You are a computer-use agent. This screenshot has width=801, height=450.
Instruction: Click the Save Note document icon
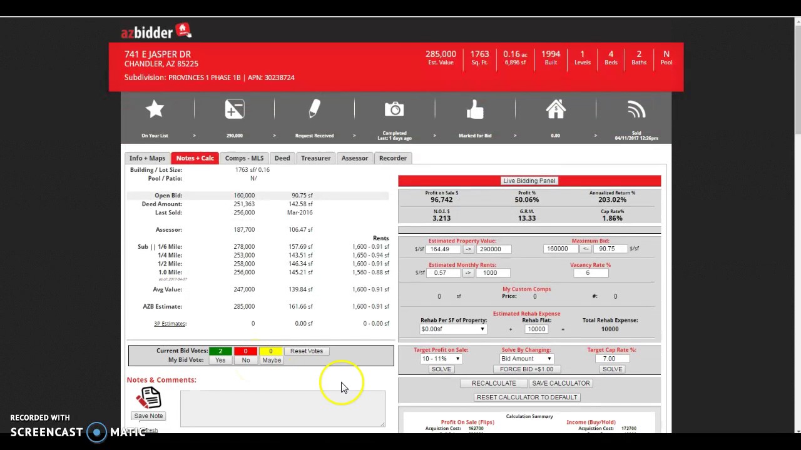pyautogui.click(x=148, y=398)
